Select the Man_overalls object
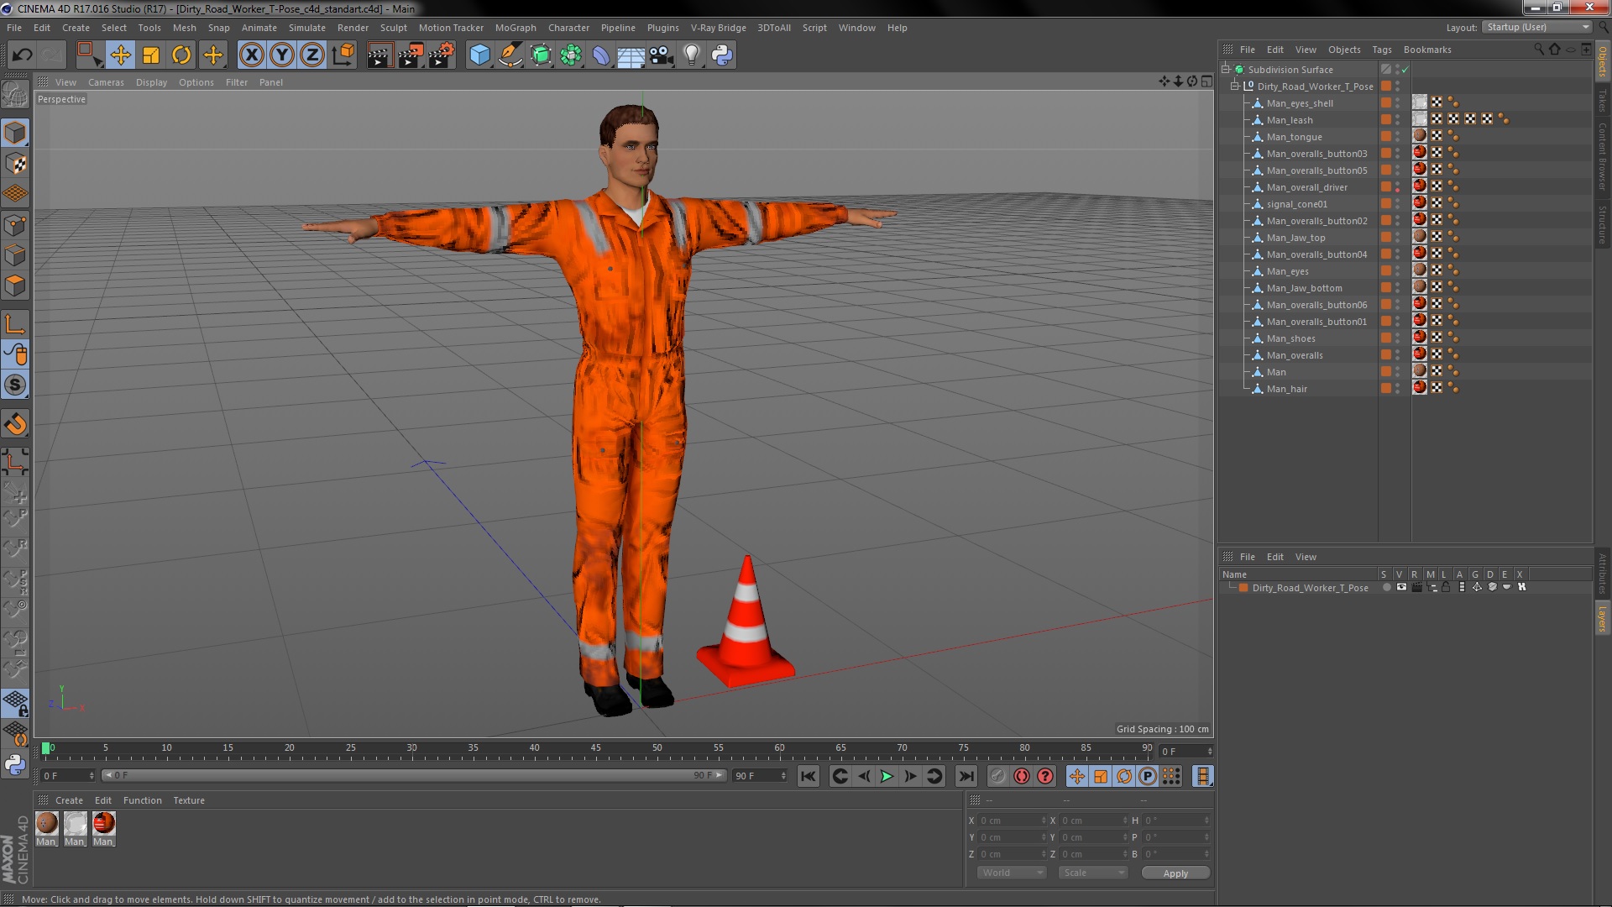The height and width of the screenshot is (907, 1612). point(1294,355)
